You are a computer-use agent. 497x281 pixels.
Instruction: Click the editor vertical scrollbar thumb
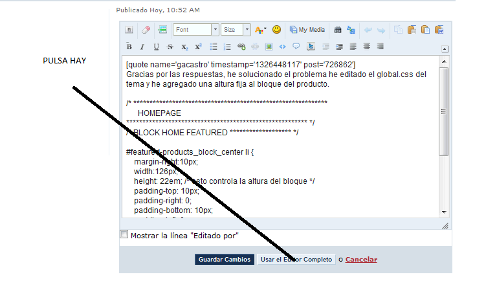(444, 111)
